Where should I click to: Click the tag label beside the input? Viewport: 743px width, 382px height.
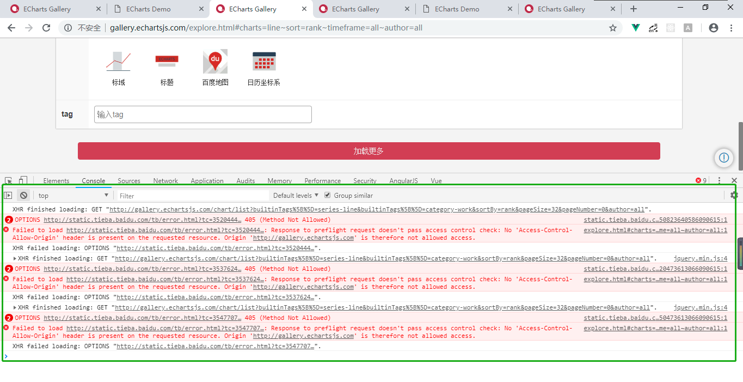(x=67, y=114)
